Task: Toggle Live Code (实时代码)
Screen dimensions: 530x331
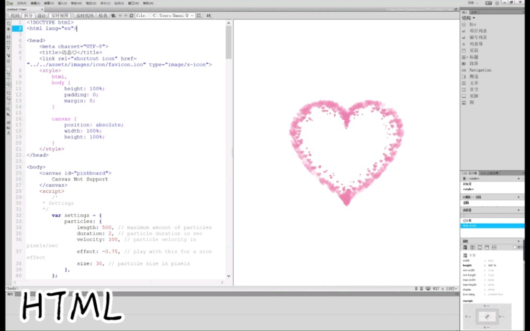Action: click(84, 16)
